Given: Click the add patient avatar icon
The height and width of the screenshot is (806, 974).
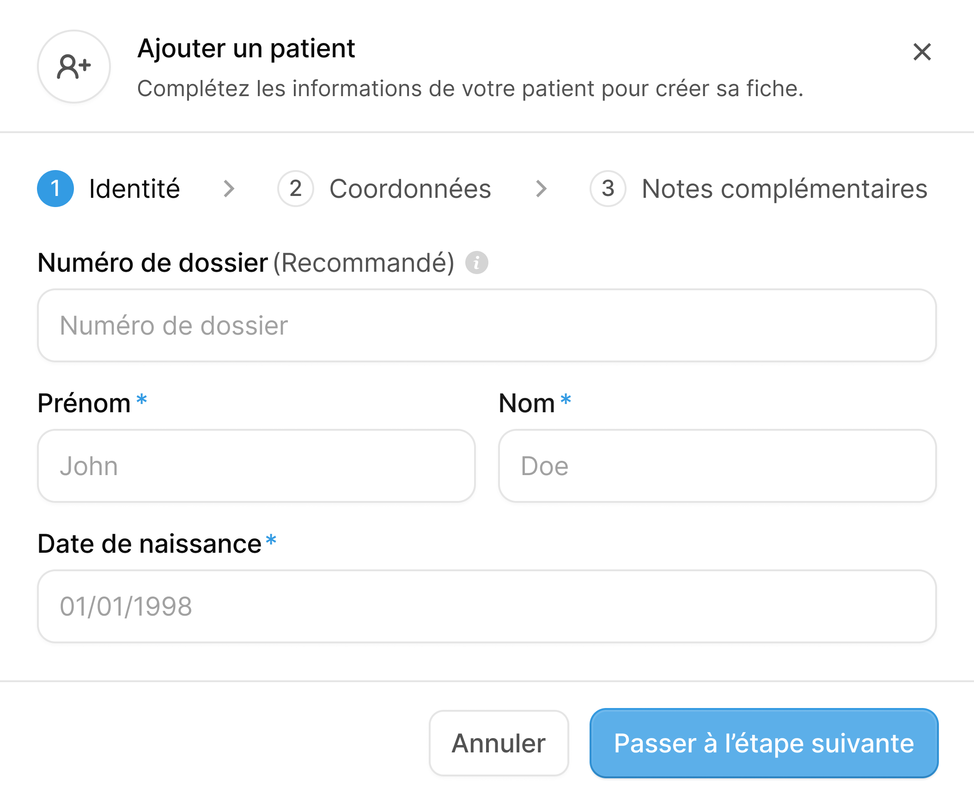Looking at the screenshot, I should click(73, 67).
